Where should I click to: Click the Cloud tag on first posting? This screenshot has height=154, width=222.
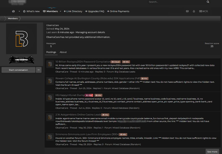(115, 62)
